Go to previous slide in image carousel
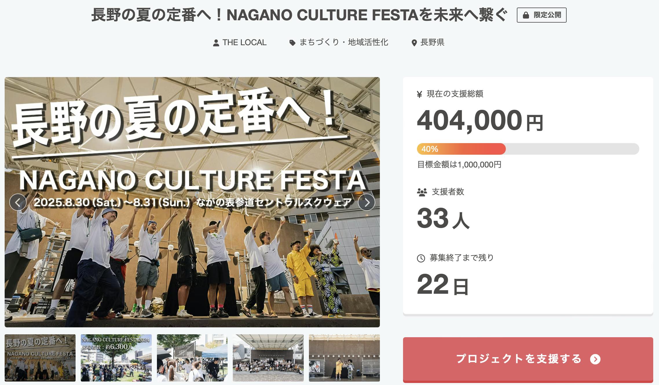The width and height of the screenshot is (659, 385). pyautogui.click(x=18, y=202)
